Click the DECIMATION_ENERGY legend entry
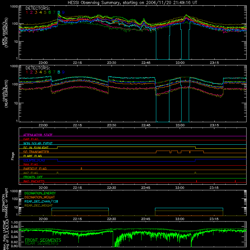250x250 pixels. [40, 193]
